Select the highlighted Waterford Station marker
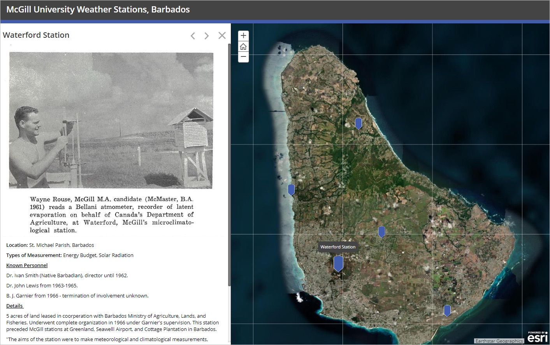This screenshot has height=345, width=550. [x=338, y=263]
